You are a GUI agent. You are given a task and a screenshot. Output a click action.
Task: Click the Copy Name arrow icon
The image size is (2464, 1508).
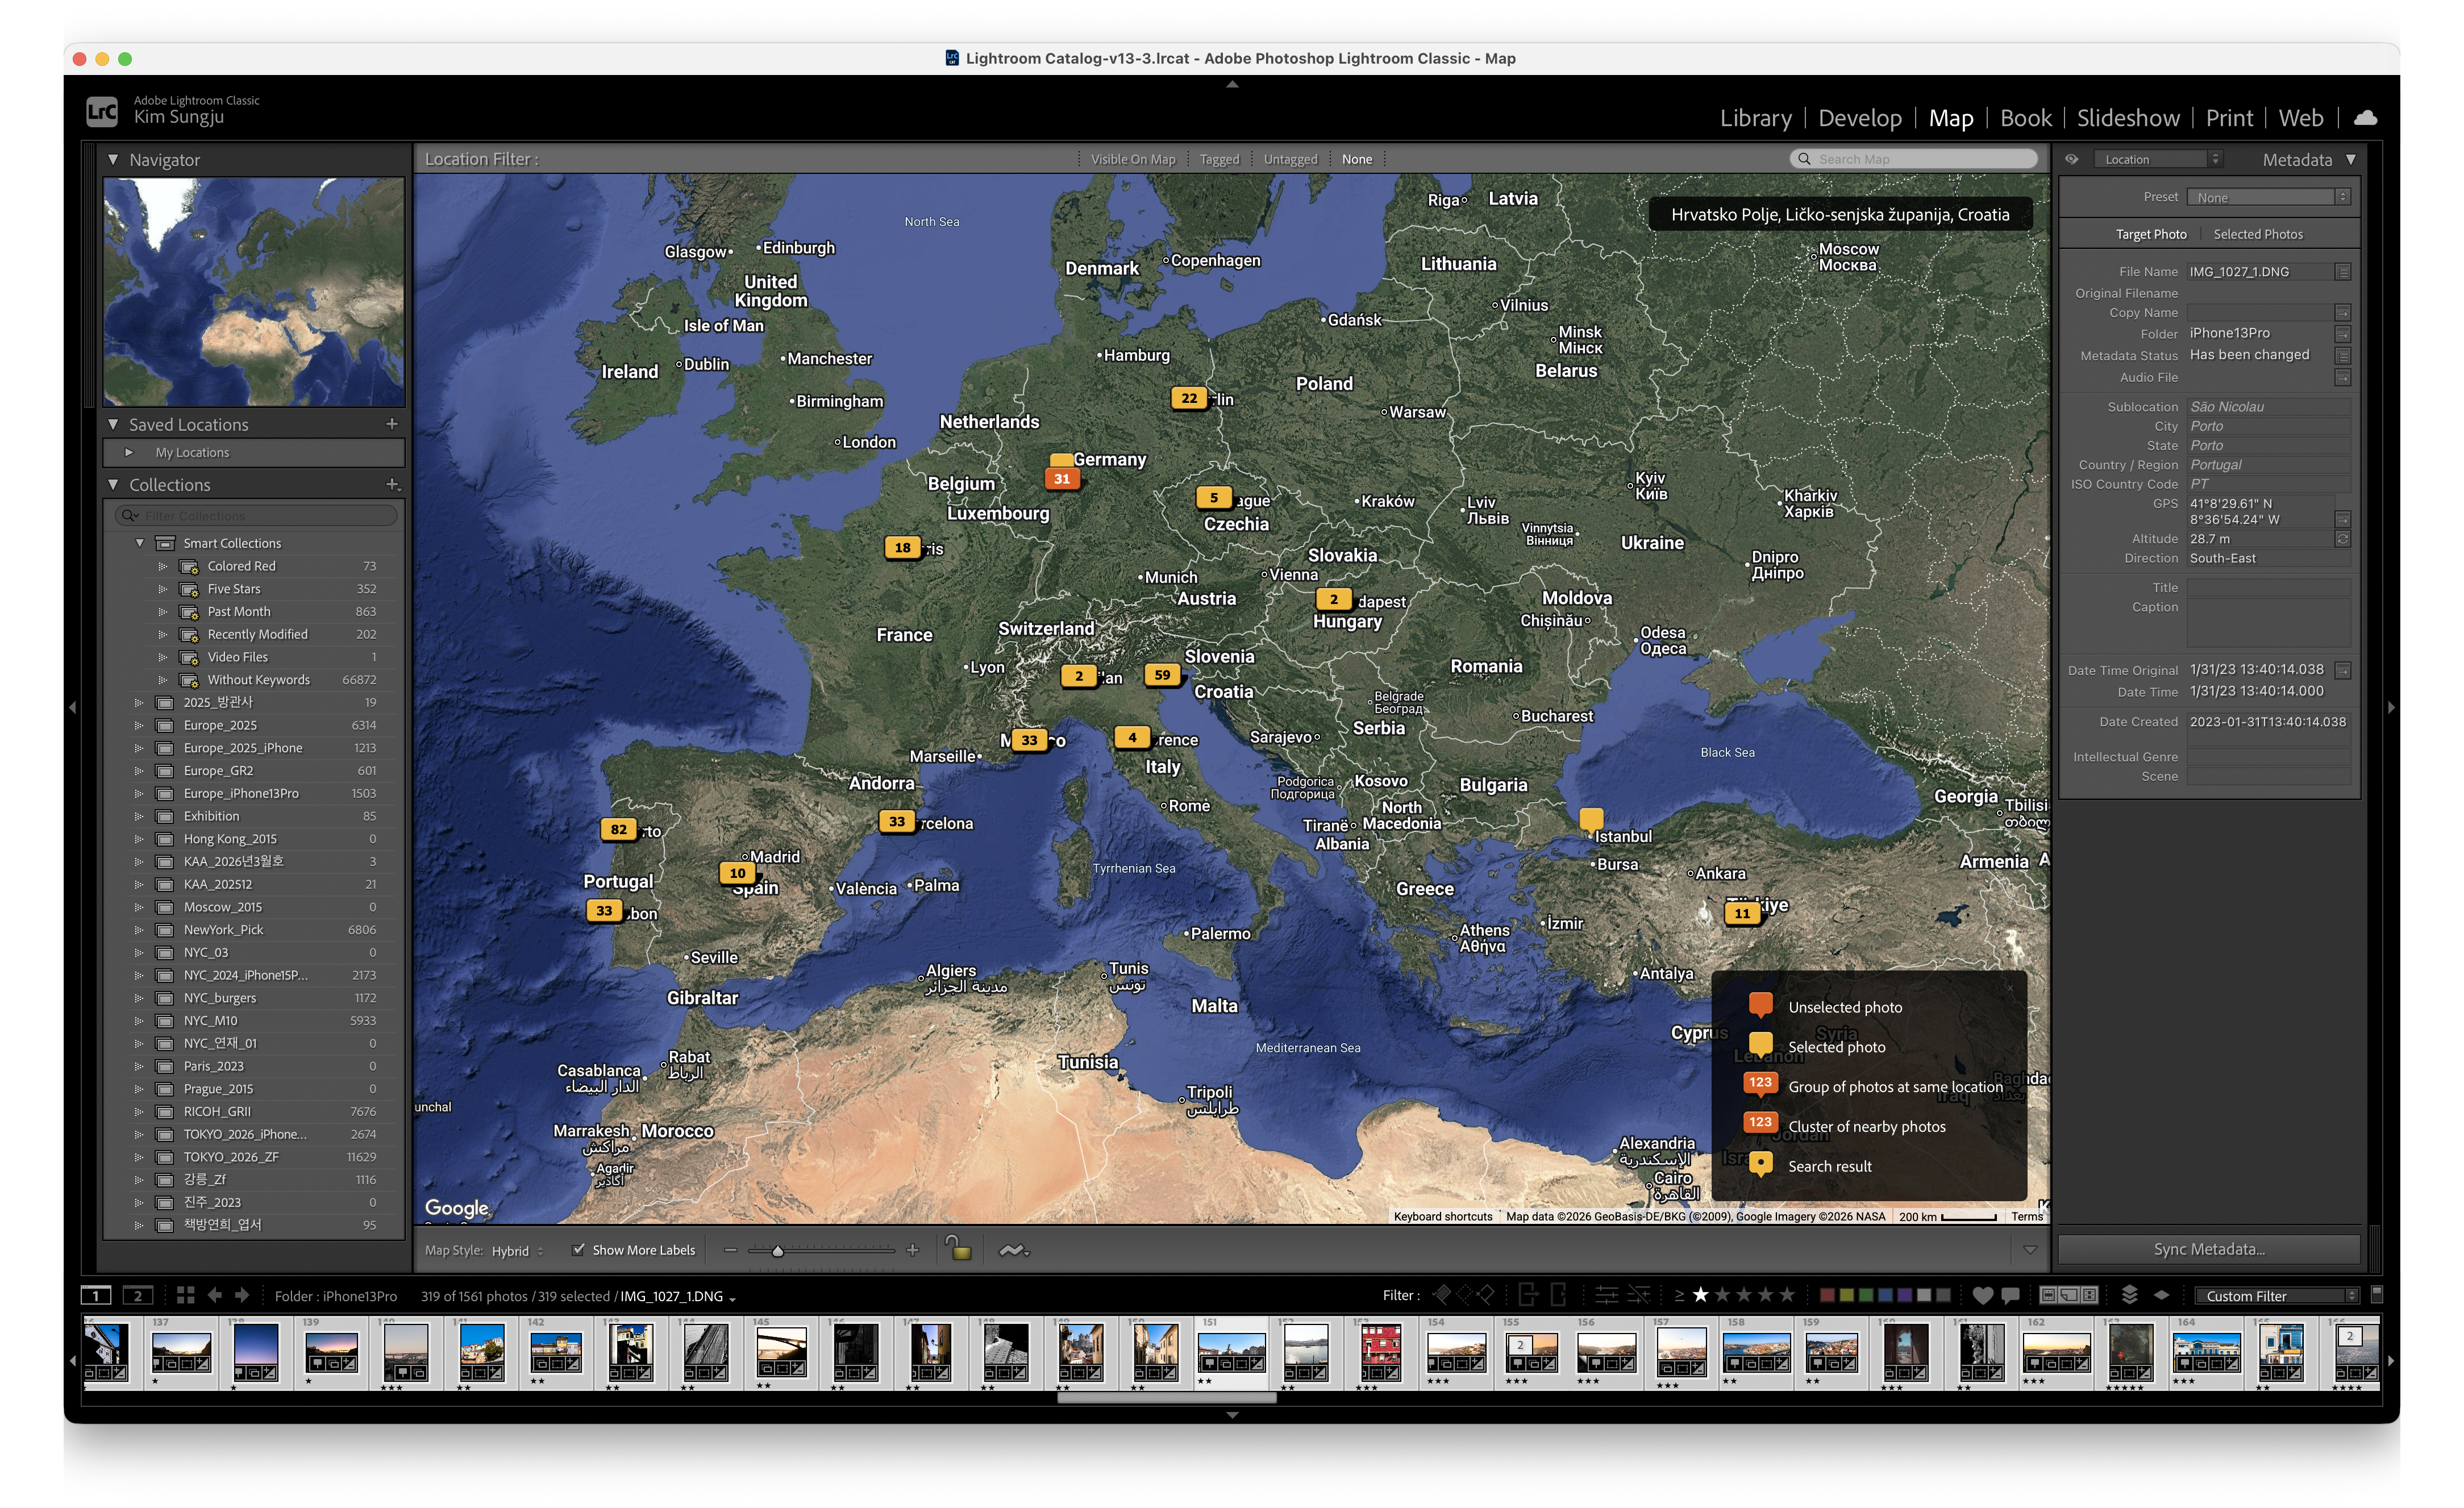point(2342,313)
